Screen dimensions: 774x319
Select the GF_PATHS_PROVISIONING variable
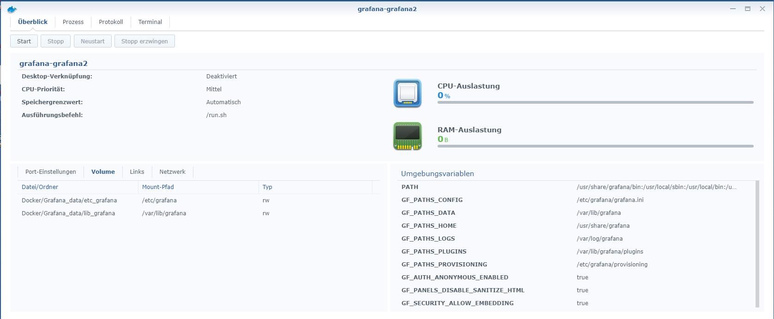pos(576,264)
